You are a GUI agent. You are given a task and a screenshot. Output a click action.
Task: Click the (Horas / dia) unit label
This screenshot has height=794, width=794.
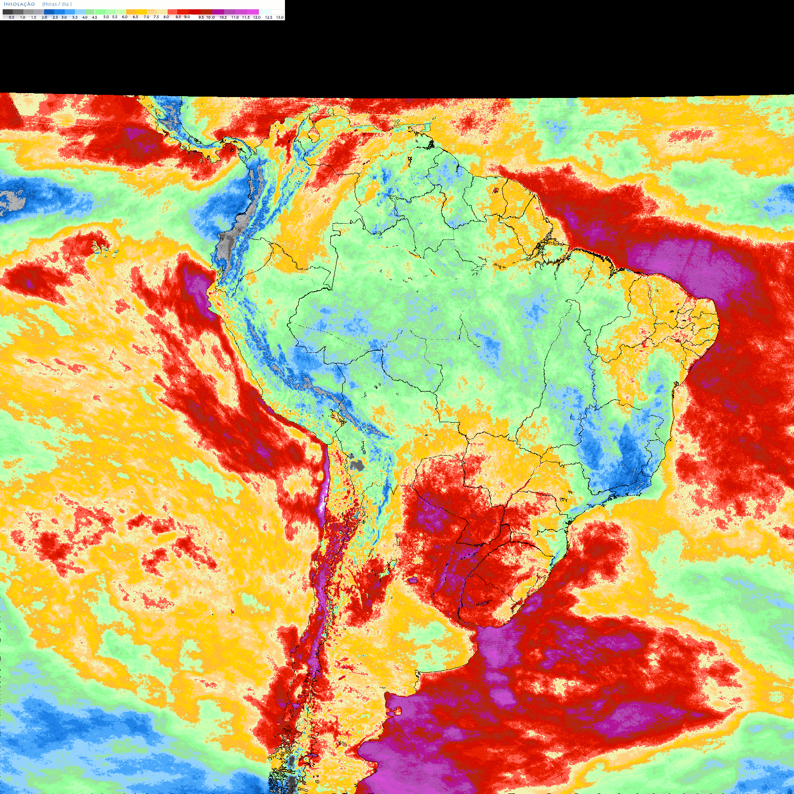tap(57, 4)
